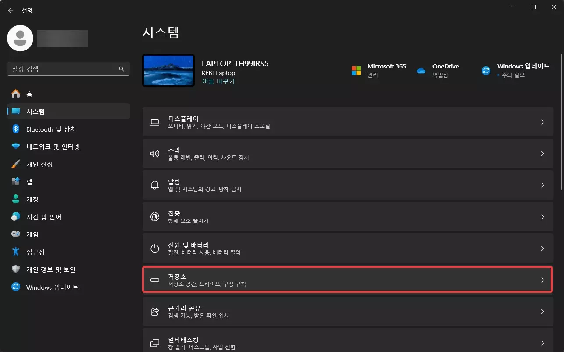This screenshot has width=564, height=352.
Task: Click the OneDrive cloud icon
Action: coord(421,70)
